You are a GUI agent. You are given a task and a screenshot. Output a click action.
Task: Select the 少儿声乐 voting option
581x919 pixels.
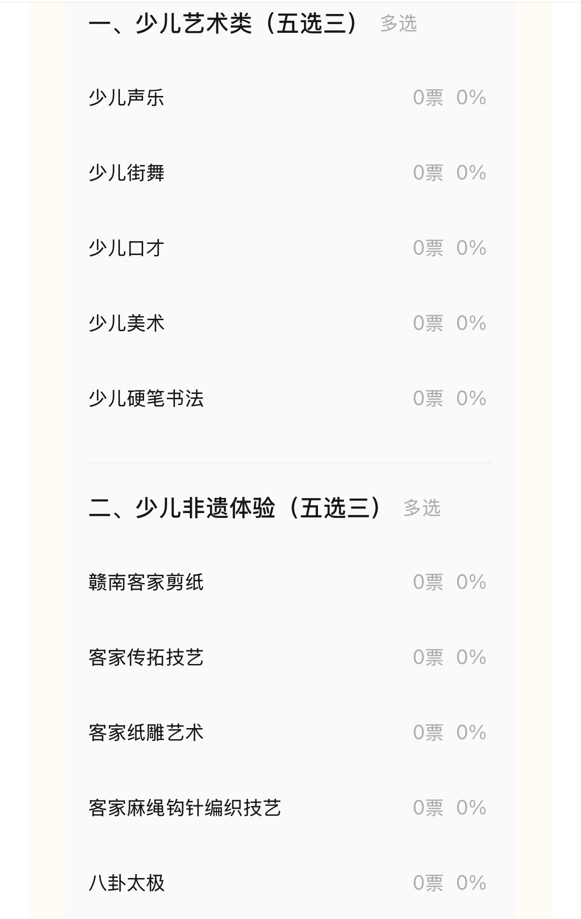pos(290,98)
